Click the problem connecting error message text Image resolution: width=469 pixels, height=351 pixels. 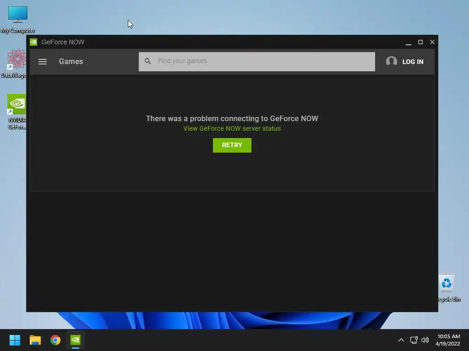[232, 118]
